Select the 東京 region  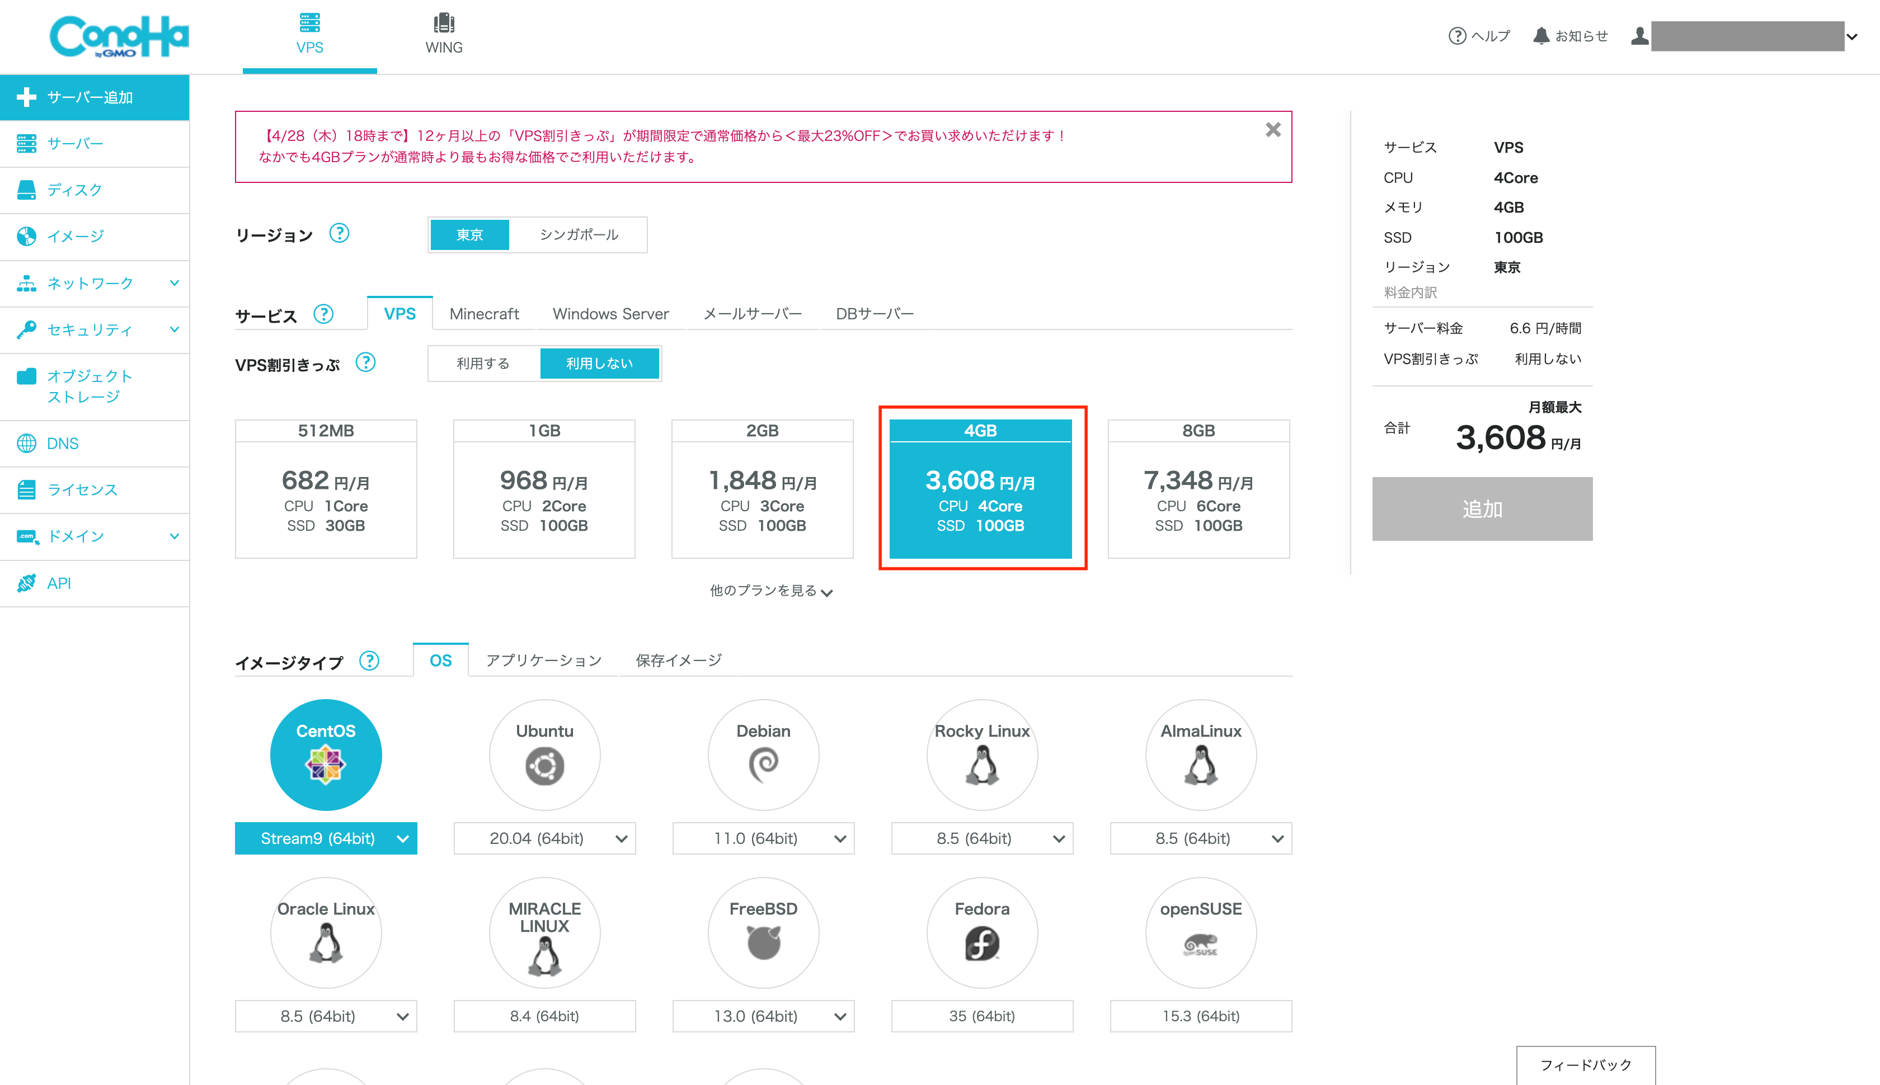coord(469,235)
